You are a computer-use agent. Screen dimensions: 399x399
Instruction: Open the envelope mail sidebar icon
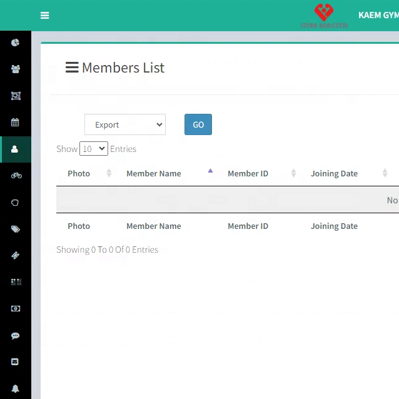[x=16, y=361]
